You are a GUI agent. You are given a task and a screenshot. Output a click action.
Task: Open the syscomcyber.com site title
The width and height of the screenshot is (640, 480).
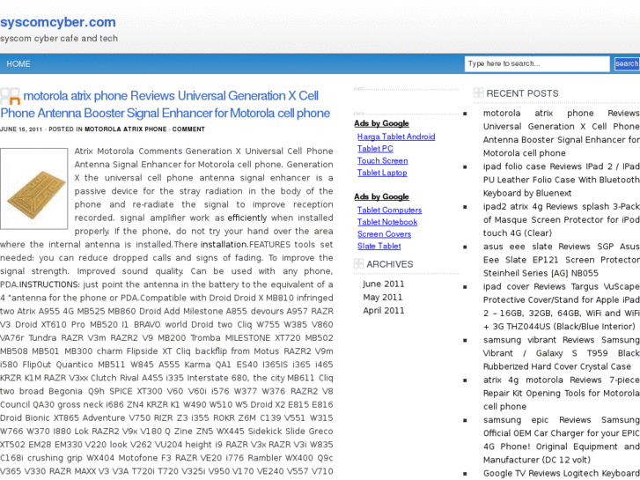[x=58, y=22]
